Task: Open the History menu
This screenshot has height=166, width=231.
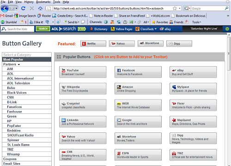Action: [29, 2]
